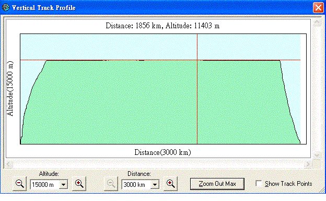This screenshot has width=326, height=201.
Task: Zoom out the altitude scale
Action: point(19,184)
